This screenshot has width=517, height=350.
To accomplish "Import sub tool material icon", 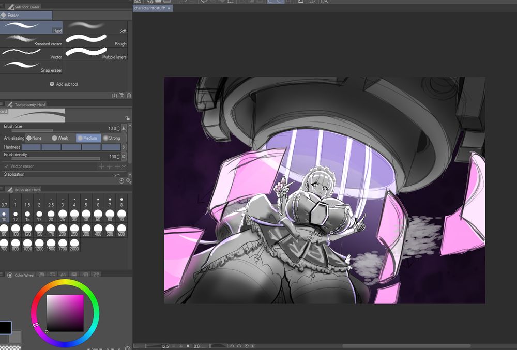I will click(x=114, y=96).
